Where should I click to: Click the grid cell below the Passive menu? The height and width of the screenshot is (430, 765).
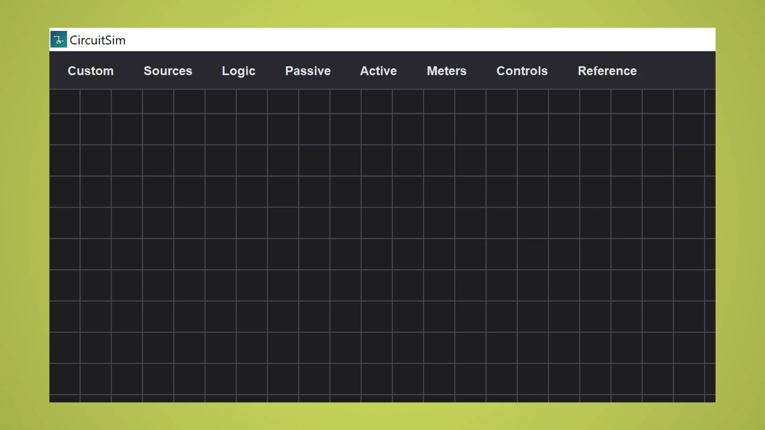point(308,102)
